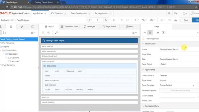Screen dimensions: 199x112
Task: Switch to the Layout tab
Action: coord(49,26)
